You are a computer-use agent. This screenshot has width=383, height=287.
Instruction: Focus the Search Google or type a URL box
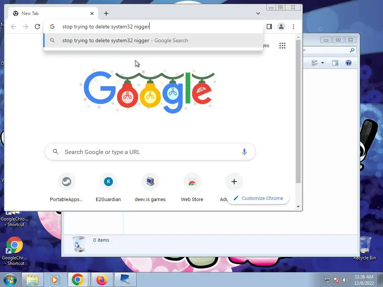click(150, 152)
